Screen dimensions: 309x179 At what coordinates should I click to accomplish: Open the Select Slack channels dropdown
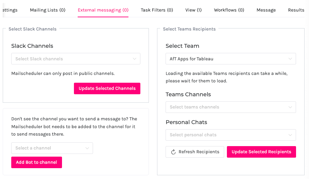72,59
